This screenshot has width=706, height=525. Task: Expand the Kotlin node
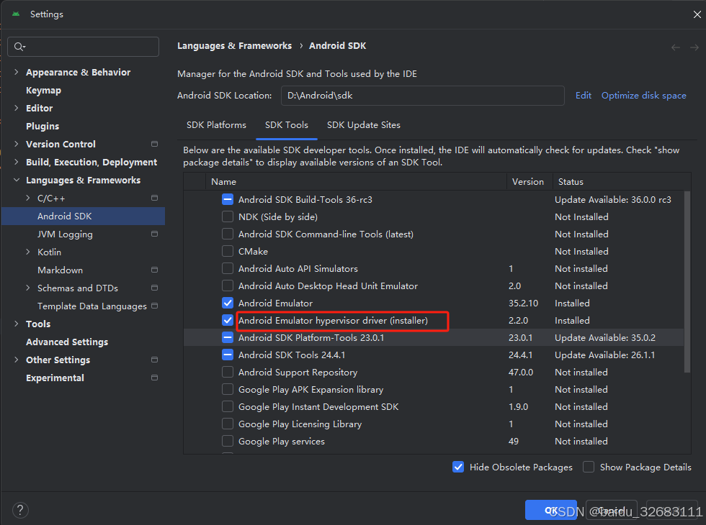[28, 252]
